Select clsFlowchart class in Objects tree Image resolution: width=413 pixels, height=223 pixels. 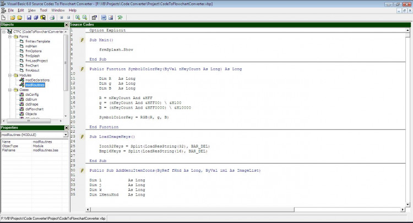(34, 109)
